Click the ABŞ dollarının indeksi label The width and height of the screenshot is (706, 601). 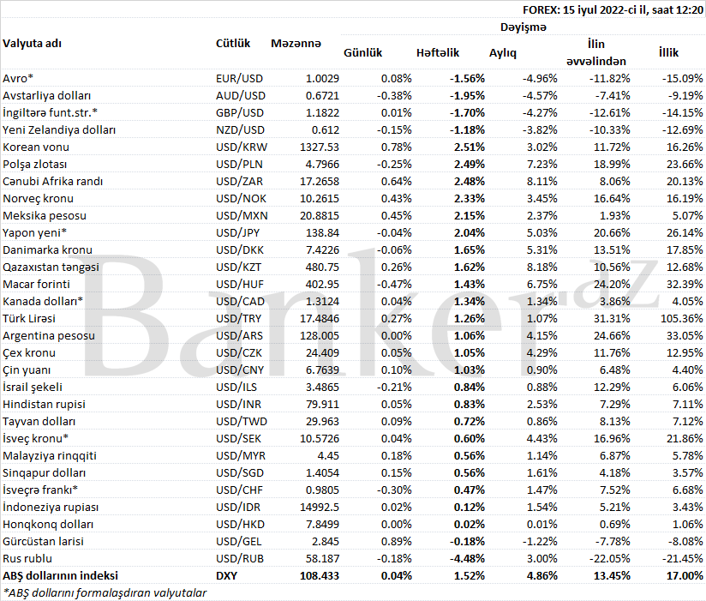tap(60, 575)
